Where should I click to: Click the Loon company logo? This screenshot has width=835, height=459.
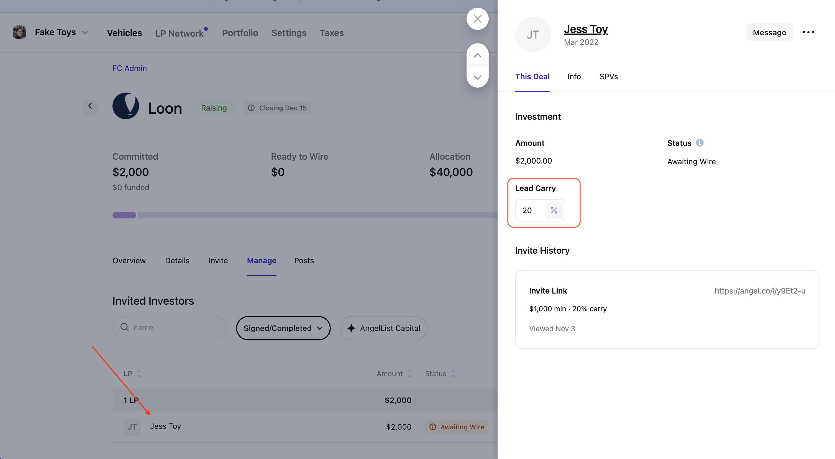pos(126,106)
